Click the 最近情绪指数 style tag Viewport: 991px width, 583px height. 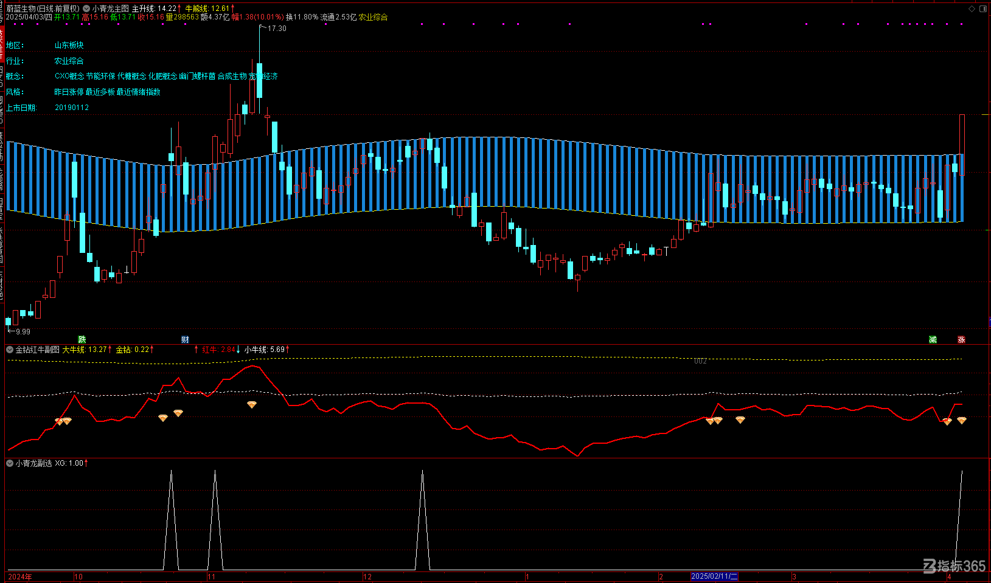pyautogui.click(x=138, y=92)
